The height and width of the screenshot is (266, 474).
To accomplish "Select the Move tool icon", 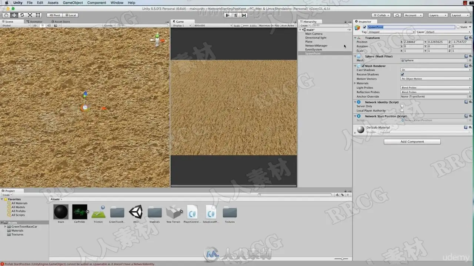I will coord(14,15).
